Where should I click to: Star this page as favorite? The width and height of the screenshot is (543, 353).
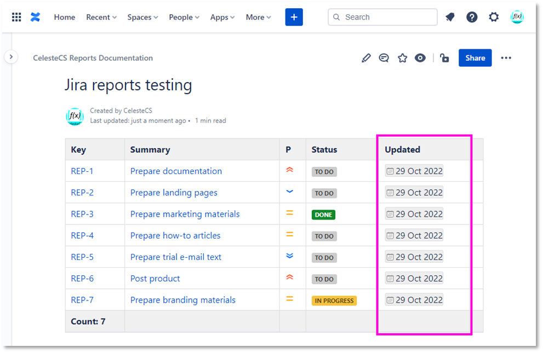[x=402, y=58]
